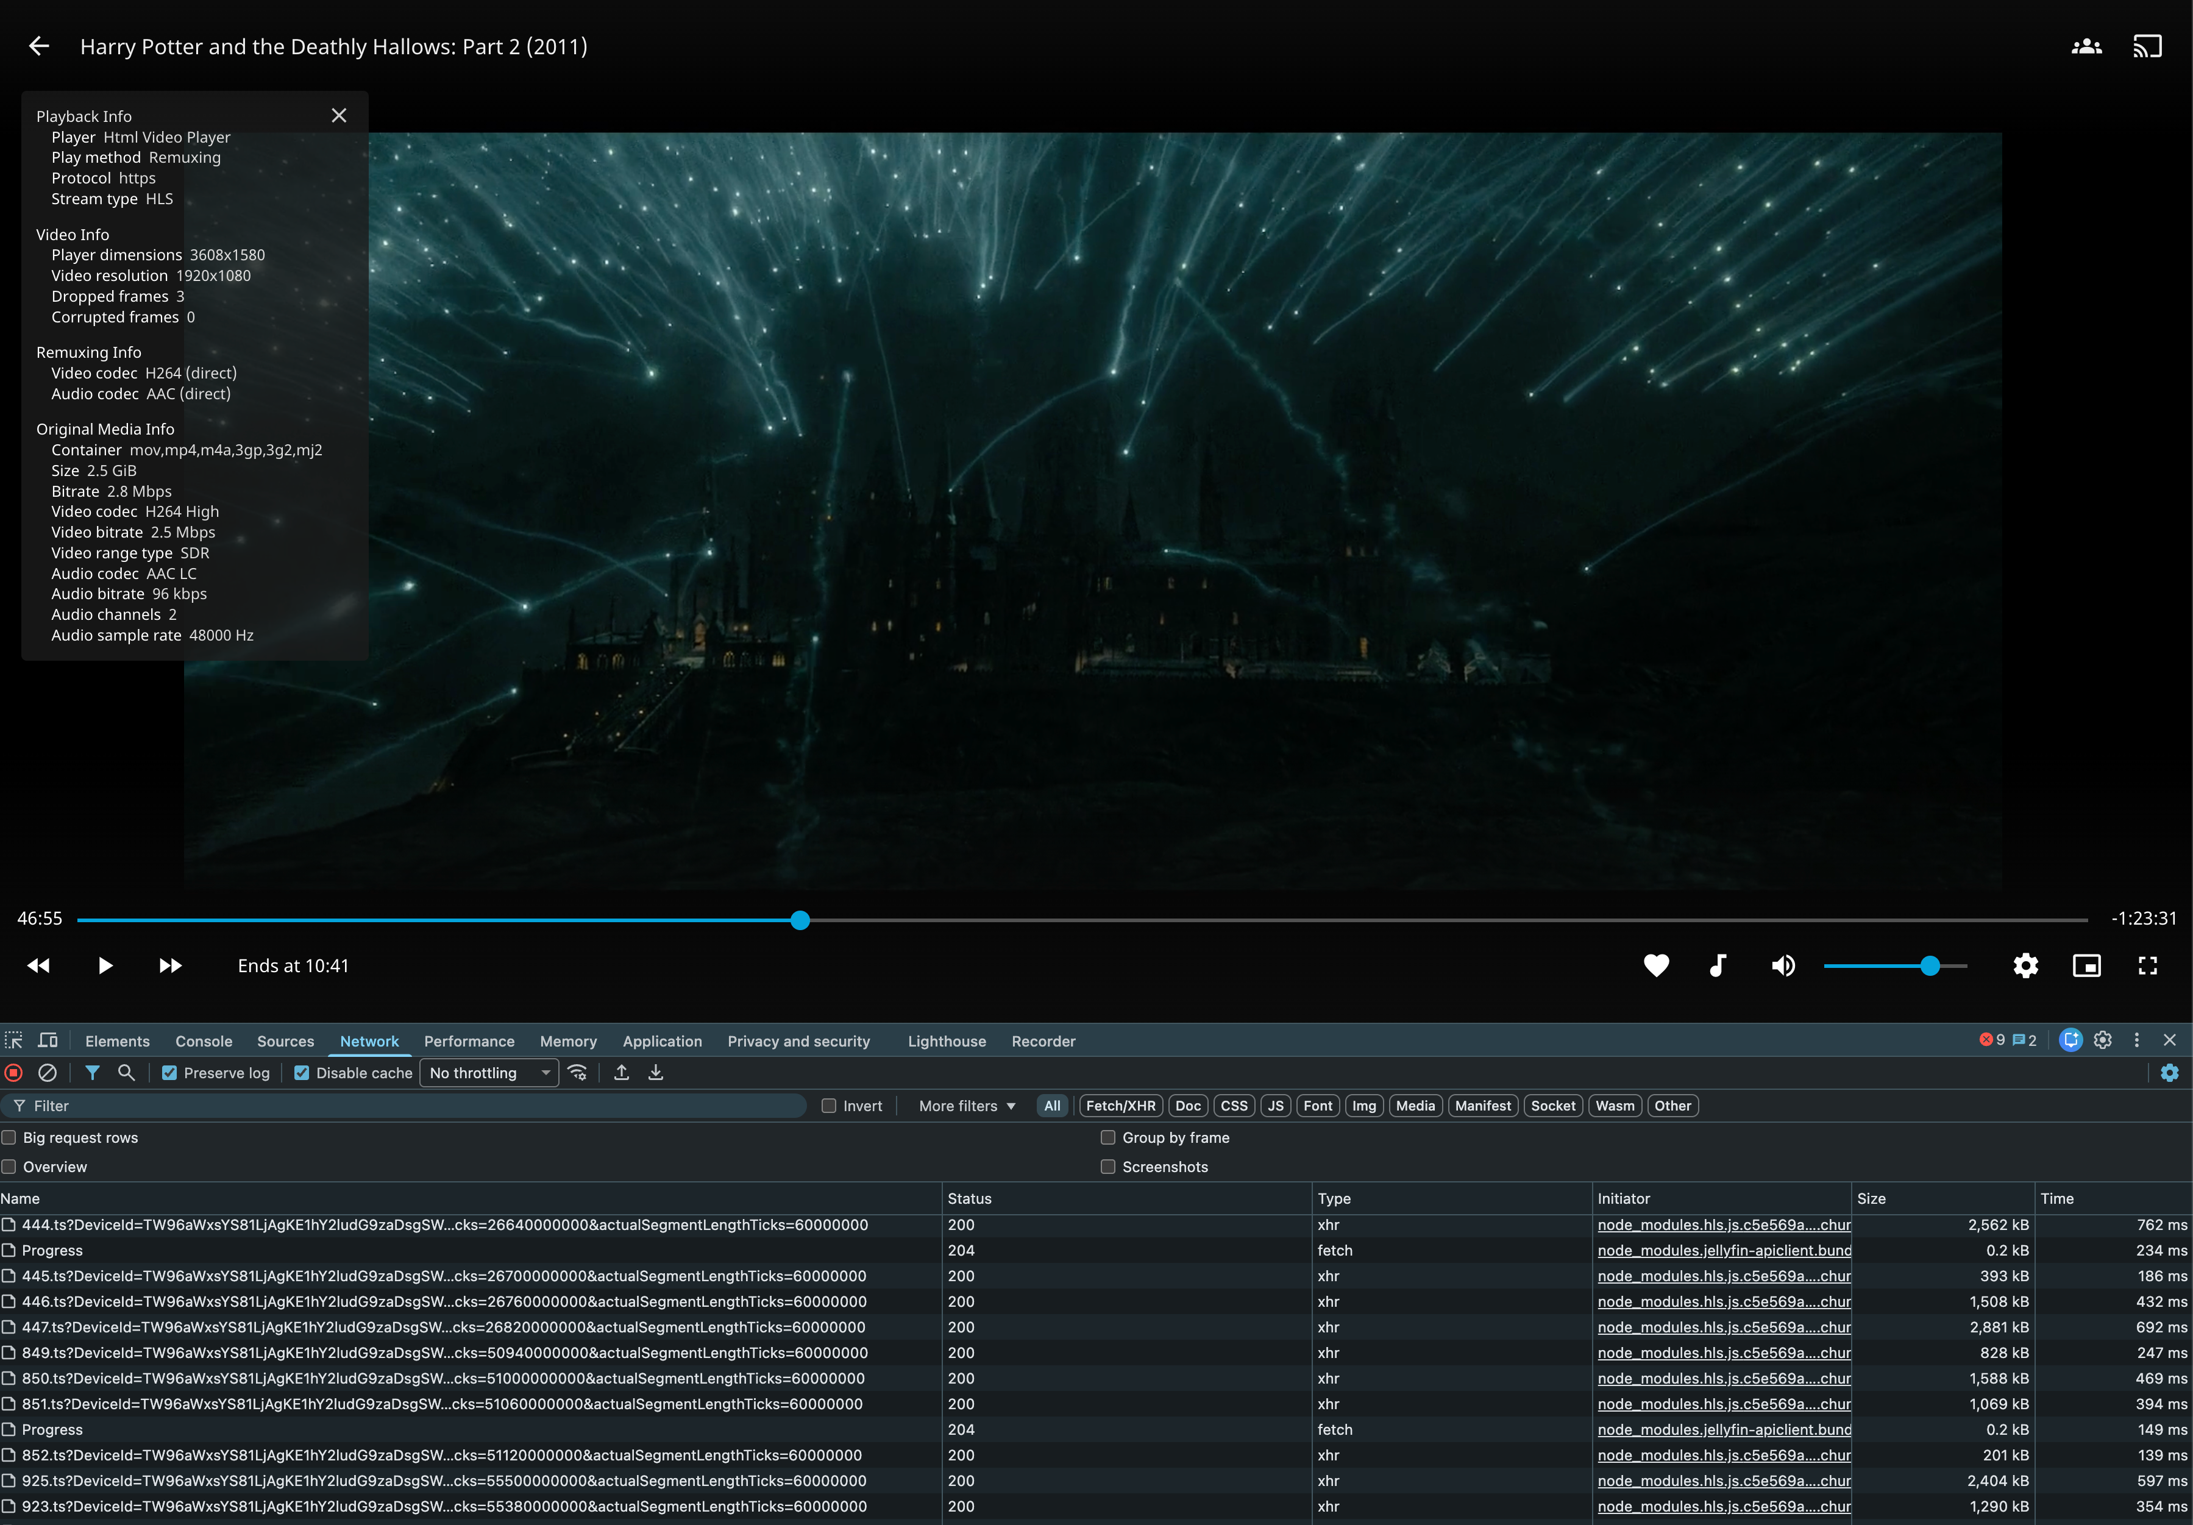The height and width of the screenshot is (1525, 2193).
Task: Filter requests by Media type
Action: [1415, 1106]
